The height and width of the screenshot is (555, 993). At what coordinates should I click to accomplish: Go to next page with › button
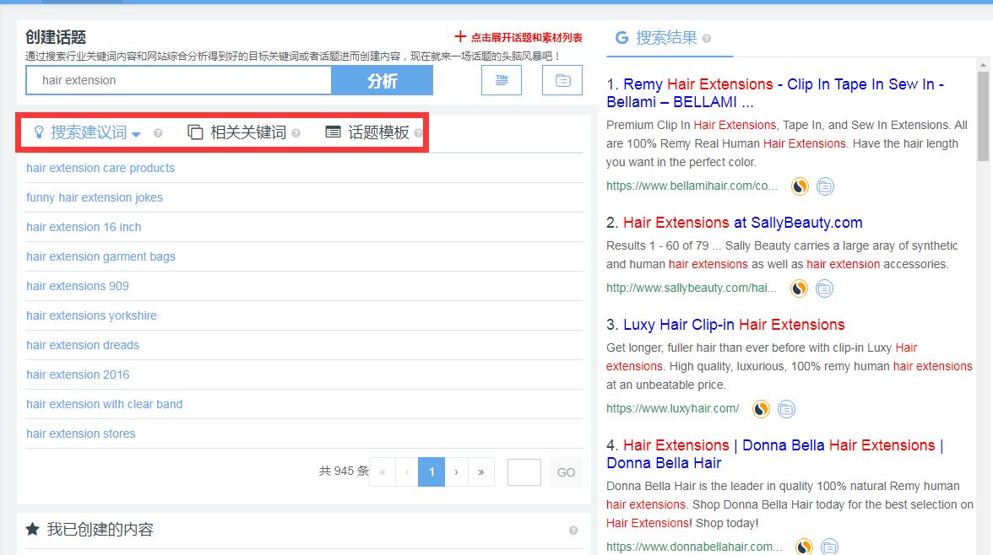click(456, 472)
